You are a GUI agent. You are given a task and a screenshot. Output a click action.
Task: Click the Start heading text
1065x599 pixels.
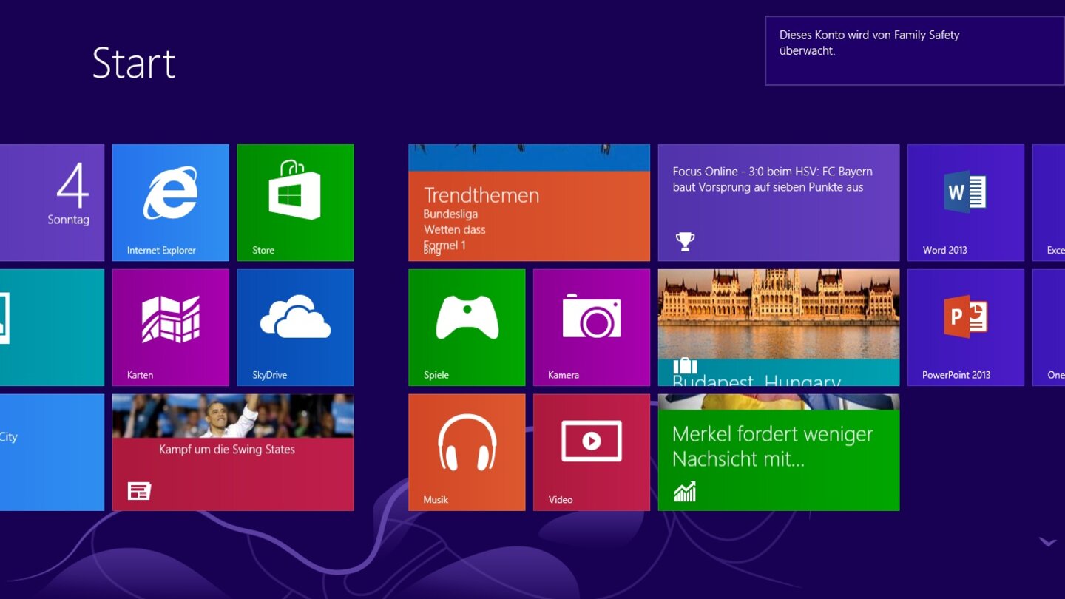134,63
